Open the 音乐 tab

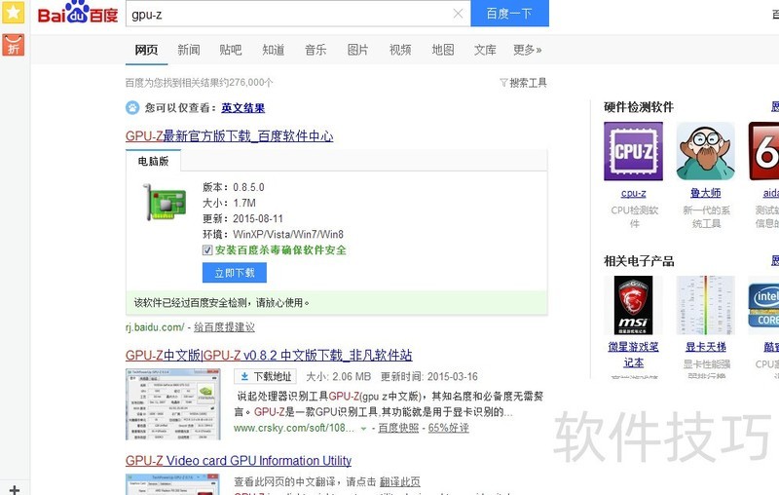click(x=315, y=50)
